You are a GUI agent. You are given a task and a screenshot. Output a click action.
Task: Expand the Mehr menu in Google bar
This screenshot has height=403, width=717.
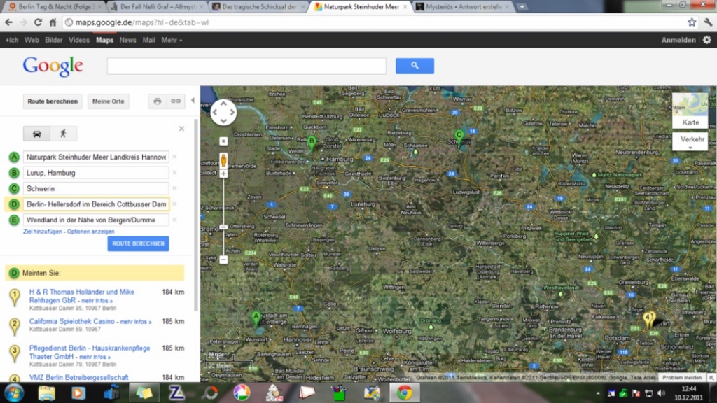point(172,40)
